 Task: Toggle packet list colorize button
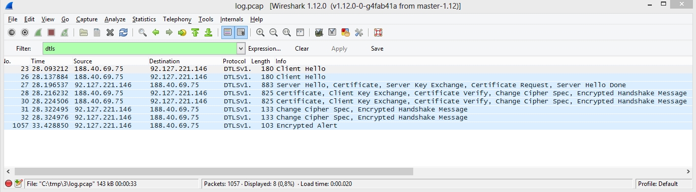pyautogui.click(x=227, y=32)
